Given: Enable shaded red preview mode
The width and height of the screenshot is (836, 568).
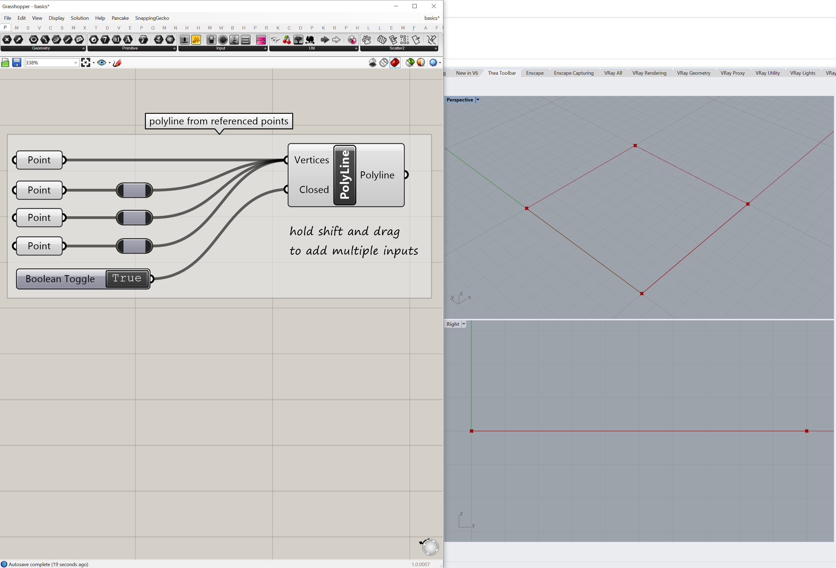Looking at the screenshot, I should 395,63.
